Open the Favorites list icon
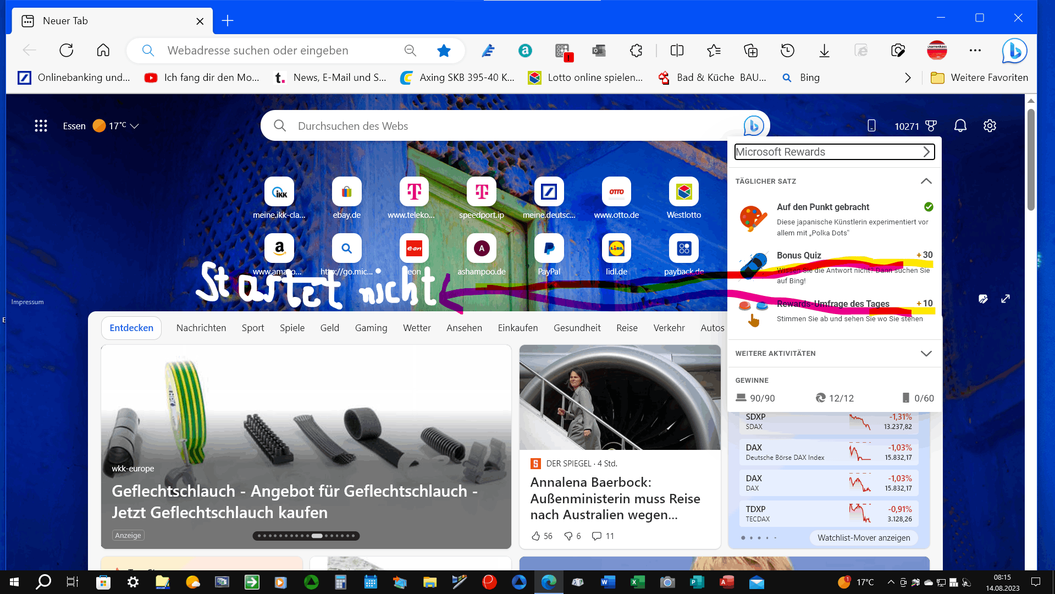This screenshot has width=1055, height=594. pyautogui.click(x=714, y=51)
